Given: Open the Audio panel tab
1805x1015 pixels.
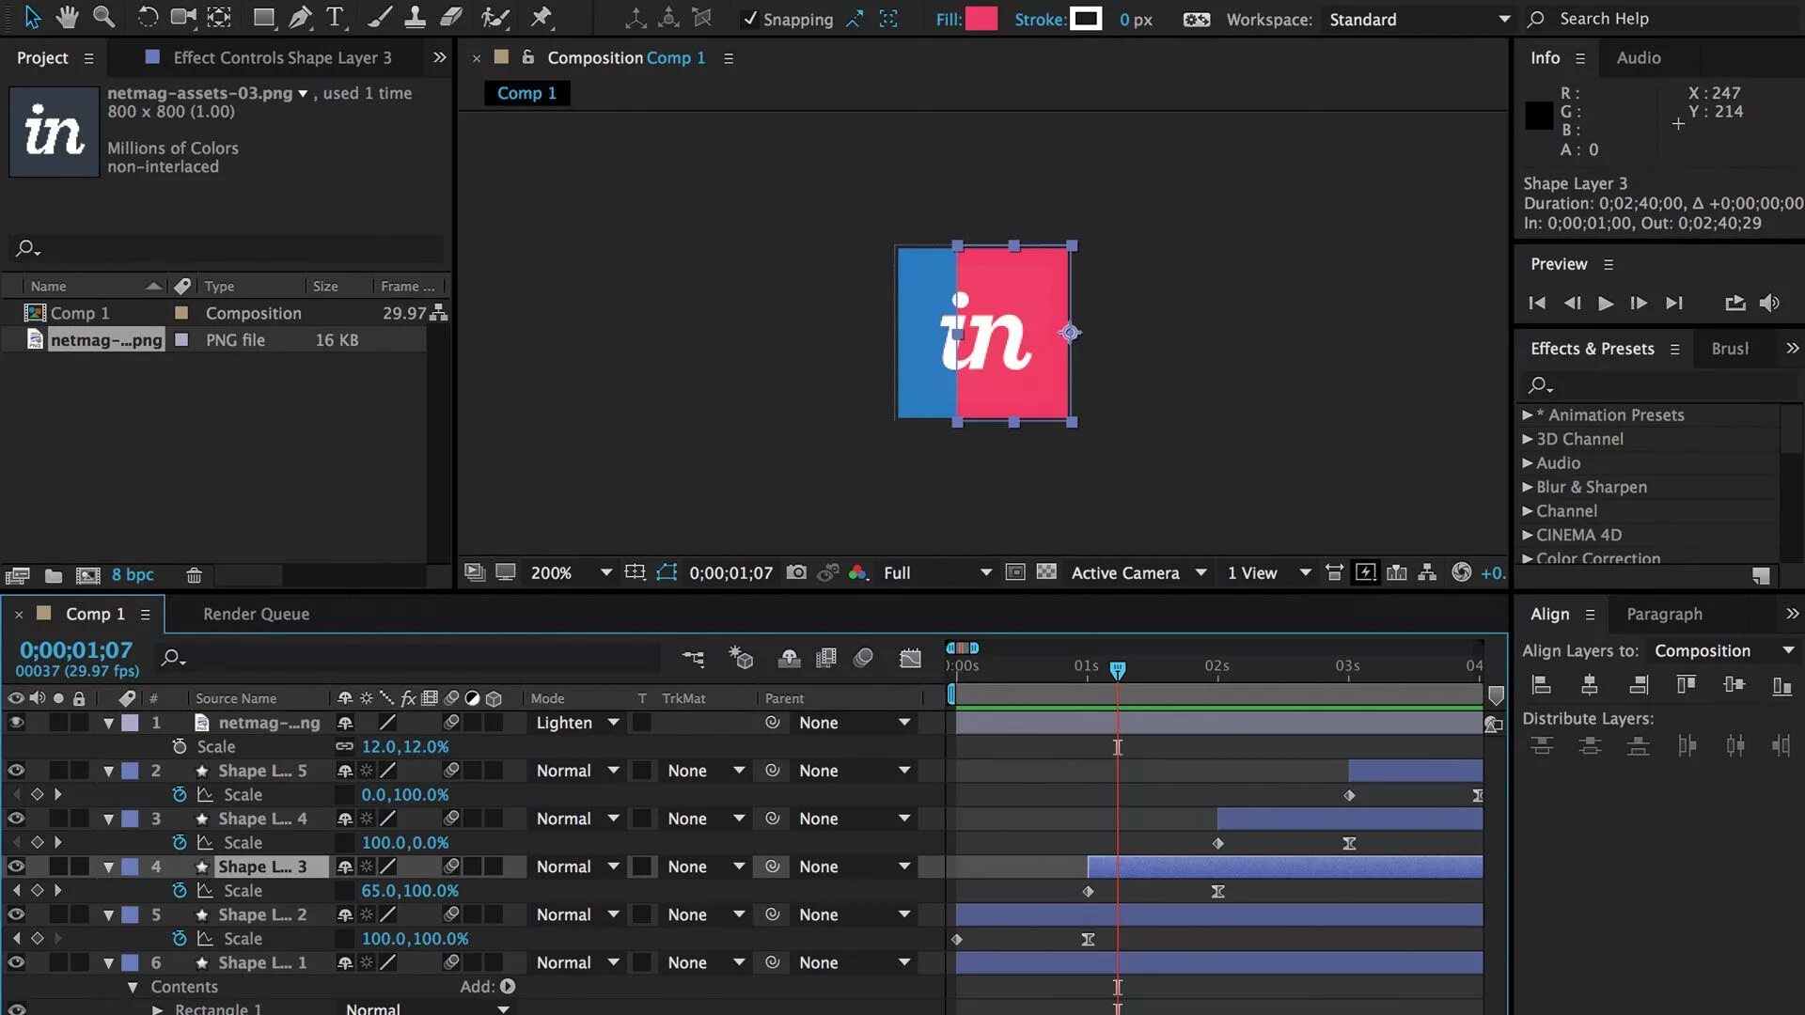Looking at the screenshot, I should point(1638,57).
